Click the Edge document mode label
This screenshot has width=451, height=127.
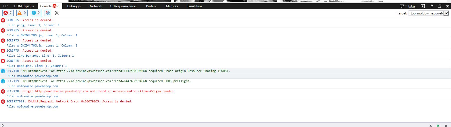point(412,6)
